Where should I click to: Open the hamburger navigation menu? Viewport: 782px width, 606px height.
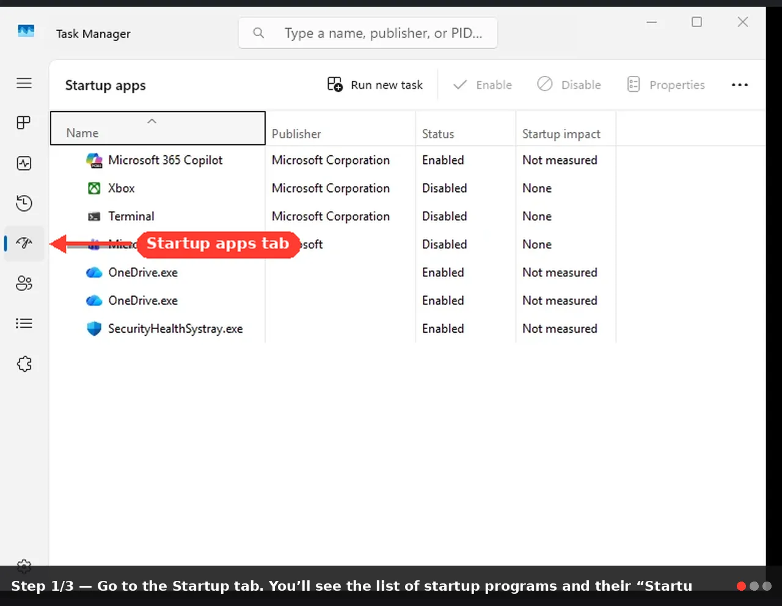click(24, 83)
